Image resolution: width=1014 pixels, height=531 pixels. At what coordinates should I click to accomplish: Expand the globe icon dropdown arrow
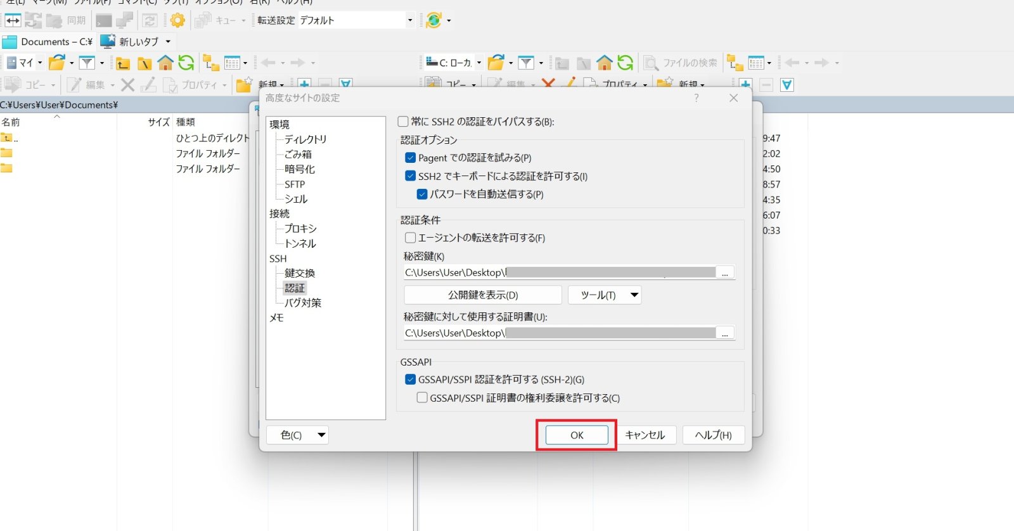449,20
